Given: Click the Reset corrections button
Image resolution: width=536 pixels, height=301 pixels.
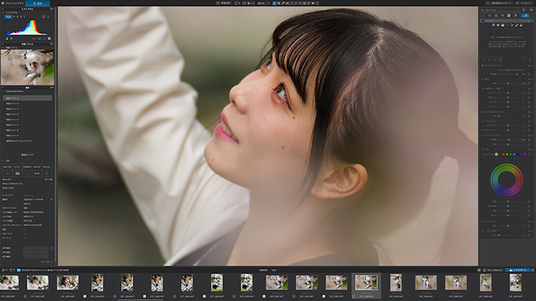Looking at the screenshot, I should (499, 3).
